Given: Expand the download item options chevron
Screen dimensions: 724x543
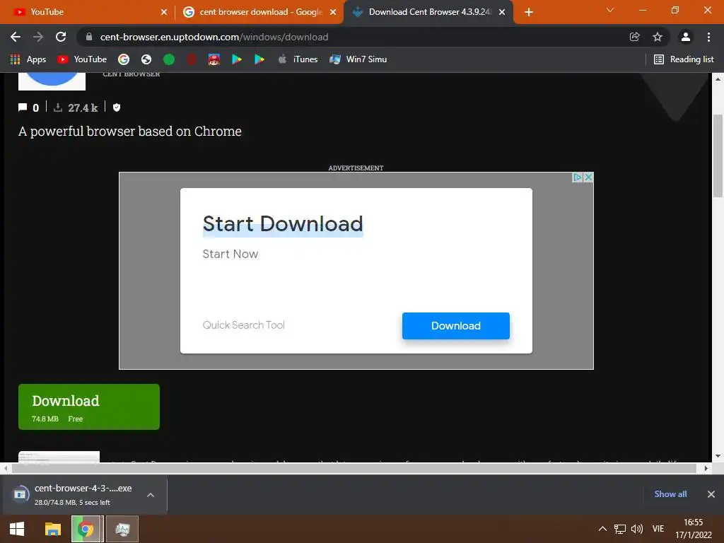Looking at the screenshot, I should [x=151, y=495].
